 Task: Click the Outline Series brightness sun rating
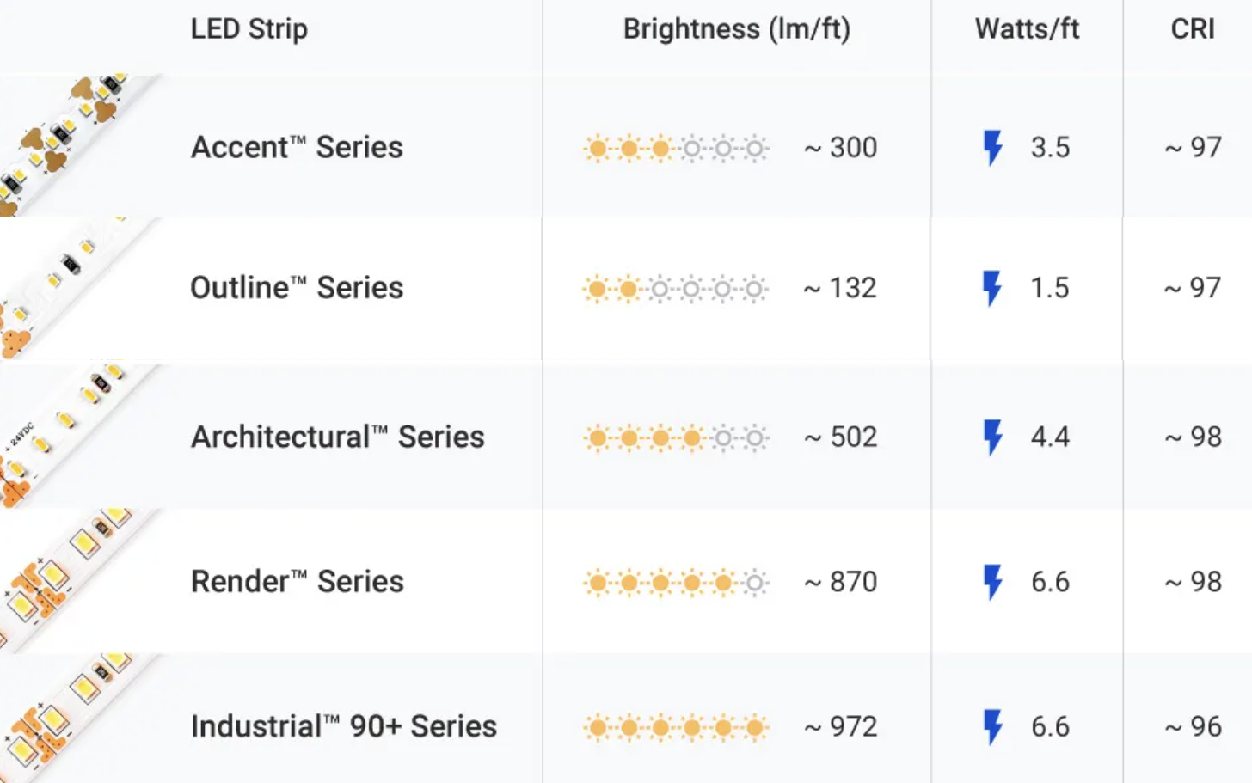pyautogui.click(x=676, y=289)
